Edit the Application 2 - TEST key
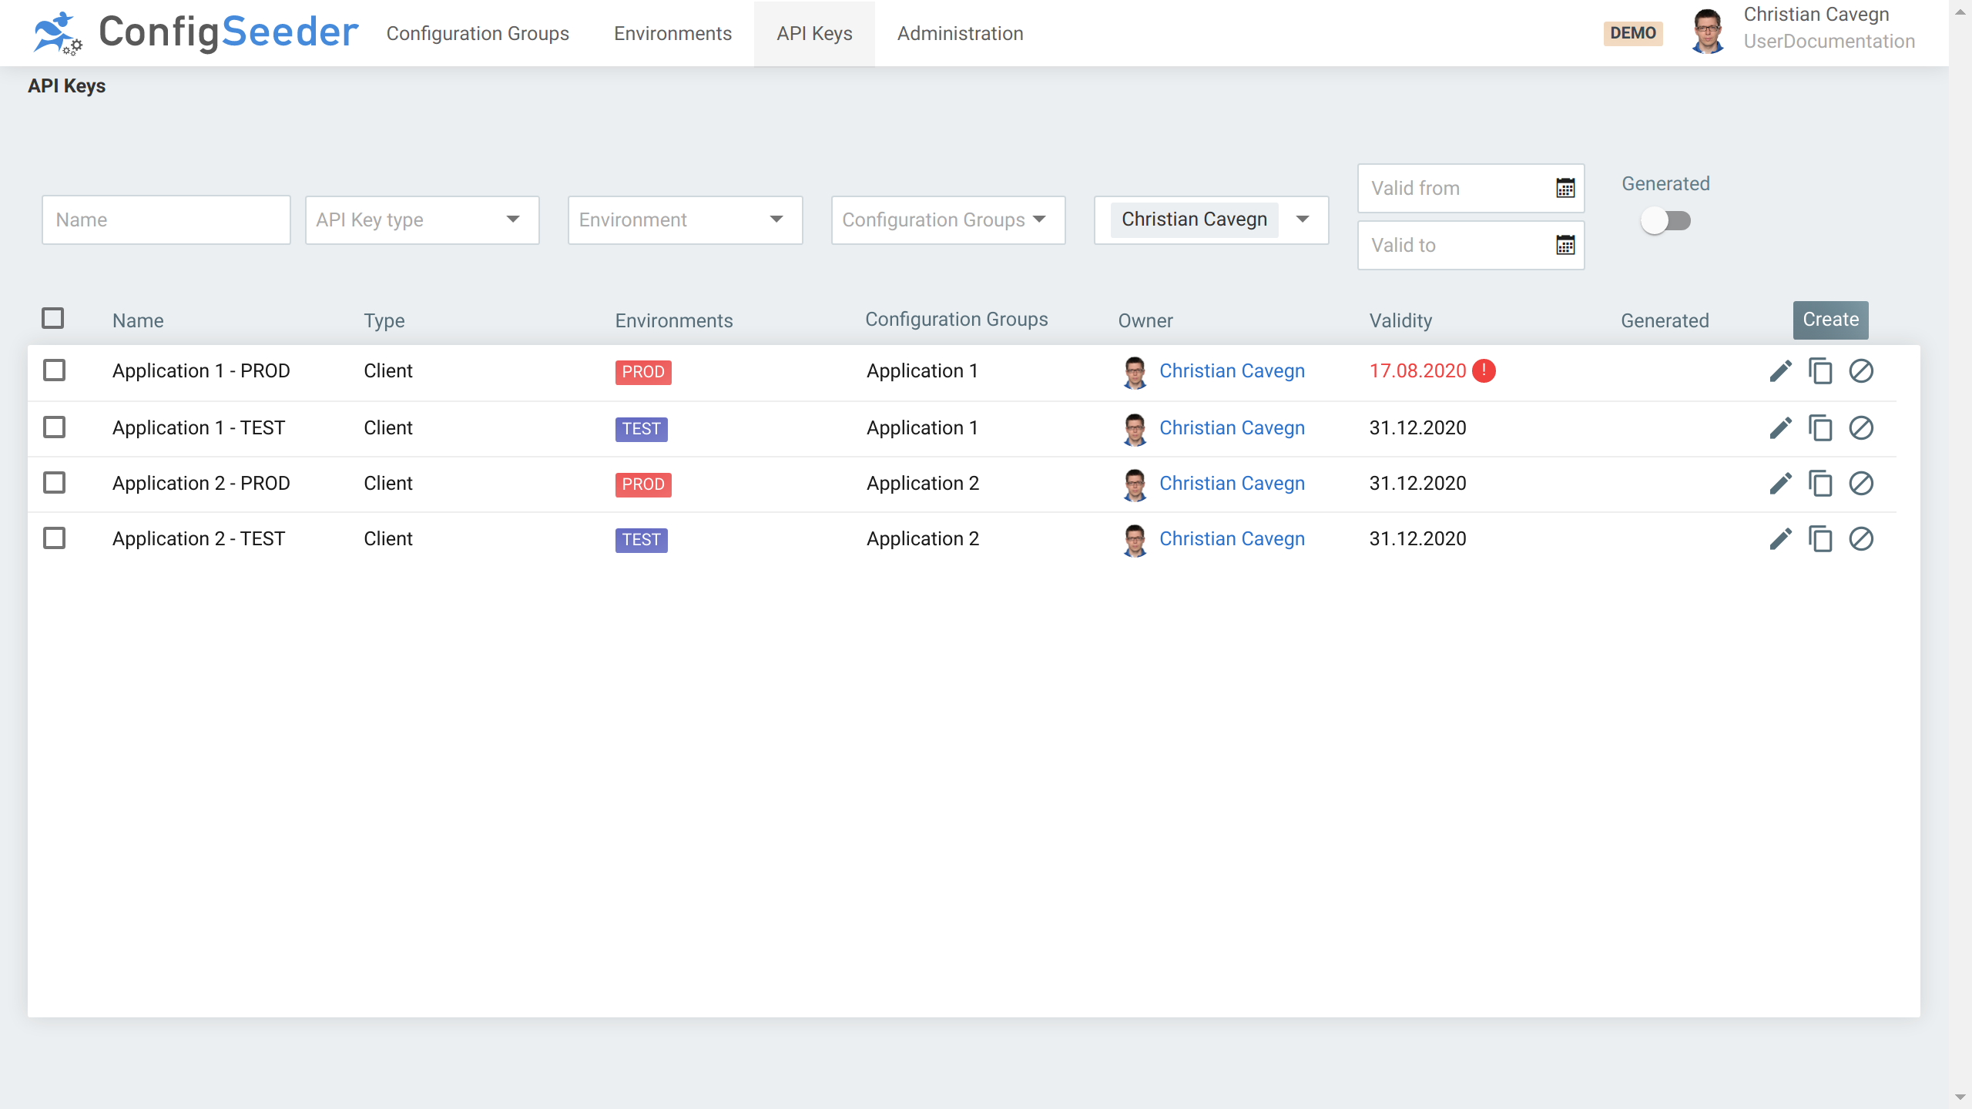The image size is (1972, 1109). pyautogui.click(x=1780, y=539)
